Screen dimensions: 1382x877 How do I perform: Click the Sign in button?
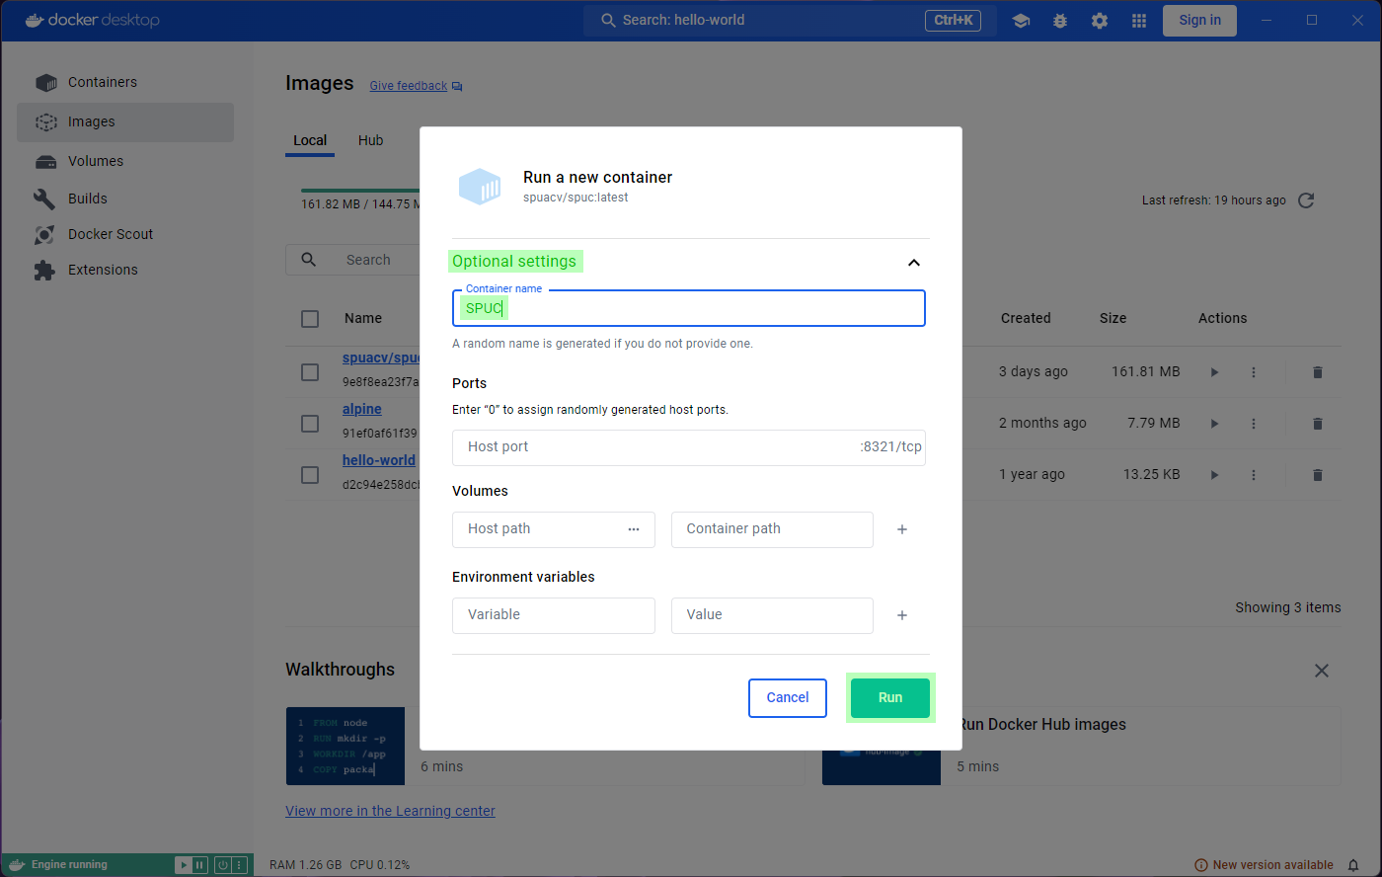(1199, 20)
